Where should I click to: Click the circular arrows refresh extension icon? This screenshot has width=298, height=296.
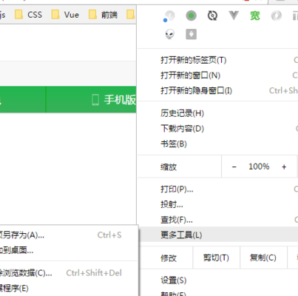(x=212, y=16)
